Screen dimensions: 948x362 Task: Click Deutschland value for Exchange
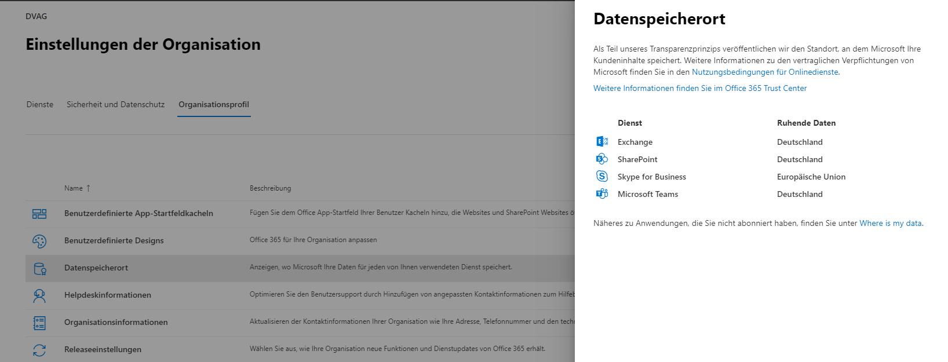click(800, 142)
